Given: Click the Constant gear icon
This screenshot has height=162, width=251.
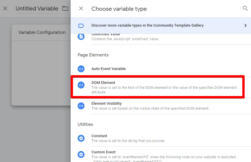Looking at the screenshot, I should click(81, 138).
